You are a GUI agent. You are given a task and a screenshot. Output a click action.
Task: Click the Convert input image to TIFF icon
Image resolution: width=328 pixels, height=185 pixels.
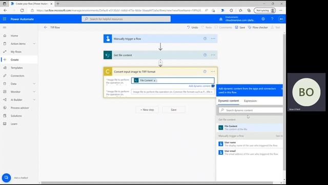coord(108,71)
